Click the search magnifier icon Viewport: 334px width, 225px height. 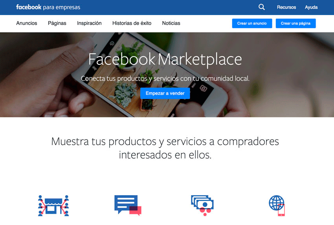click(262, 7)
